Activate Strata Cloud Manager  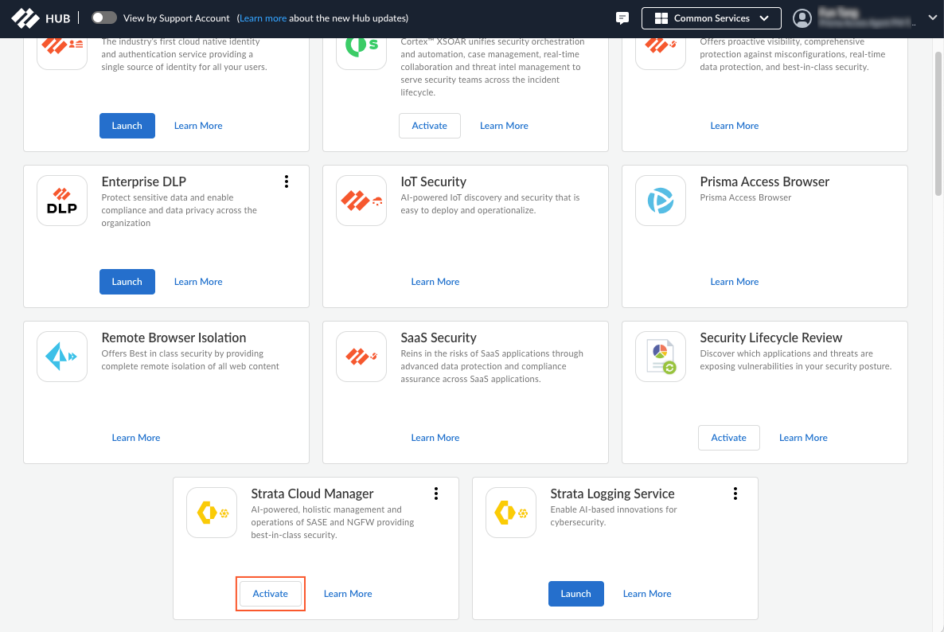271,594
